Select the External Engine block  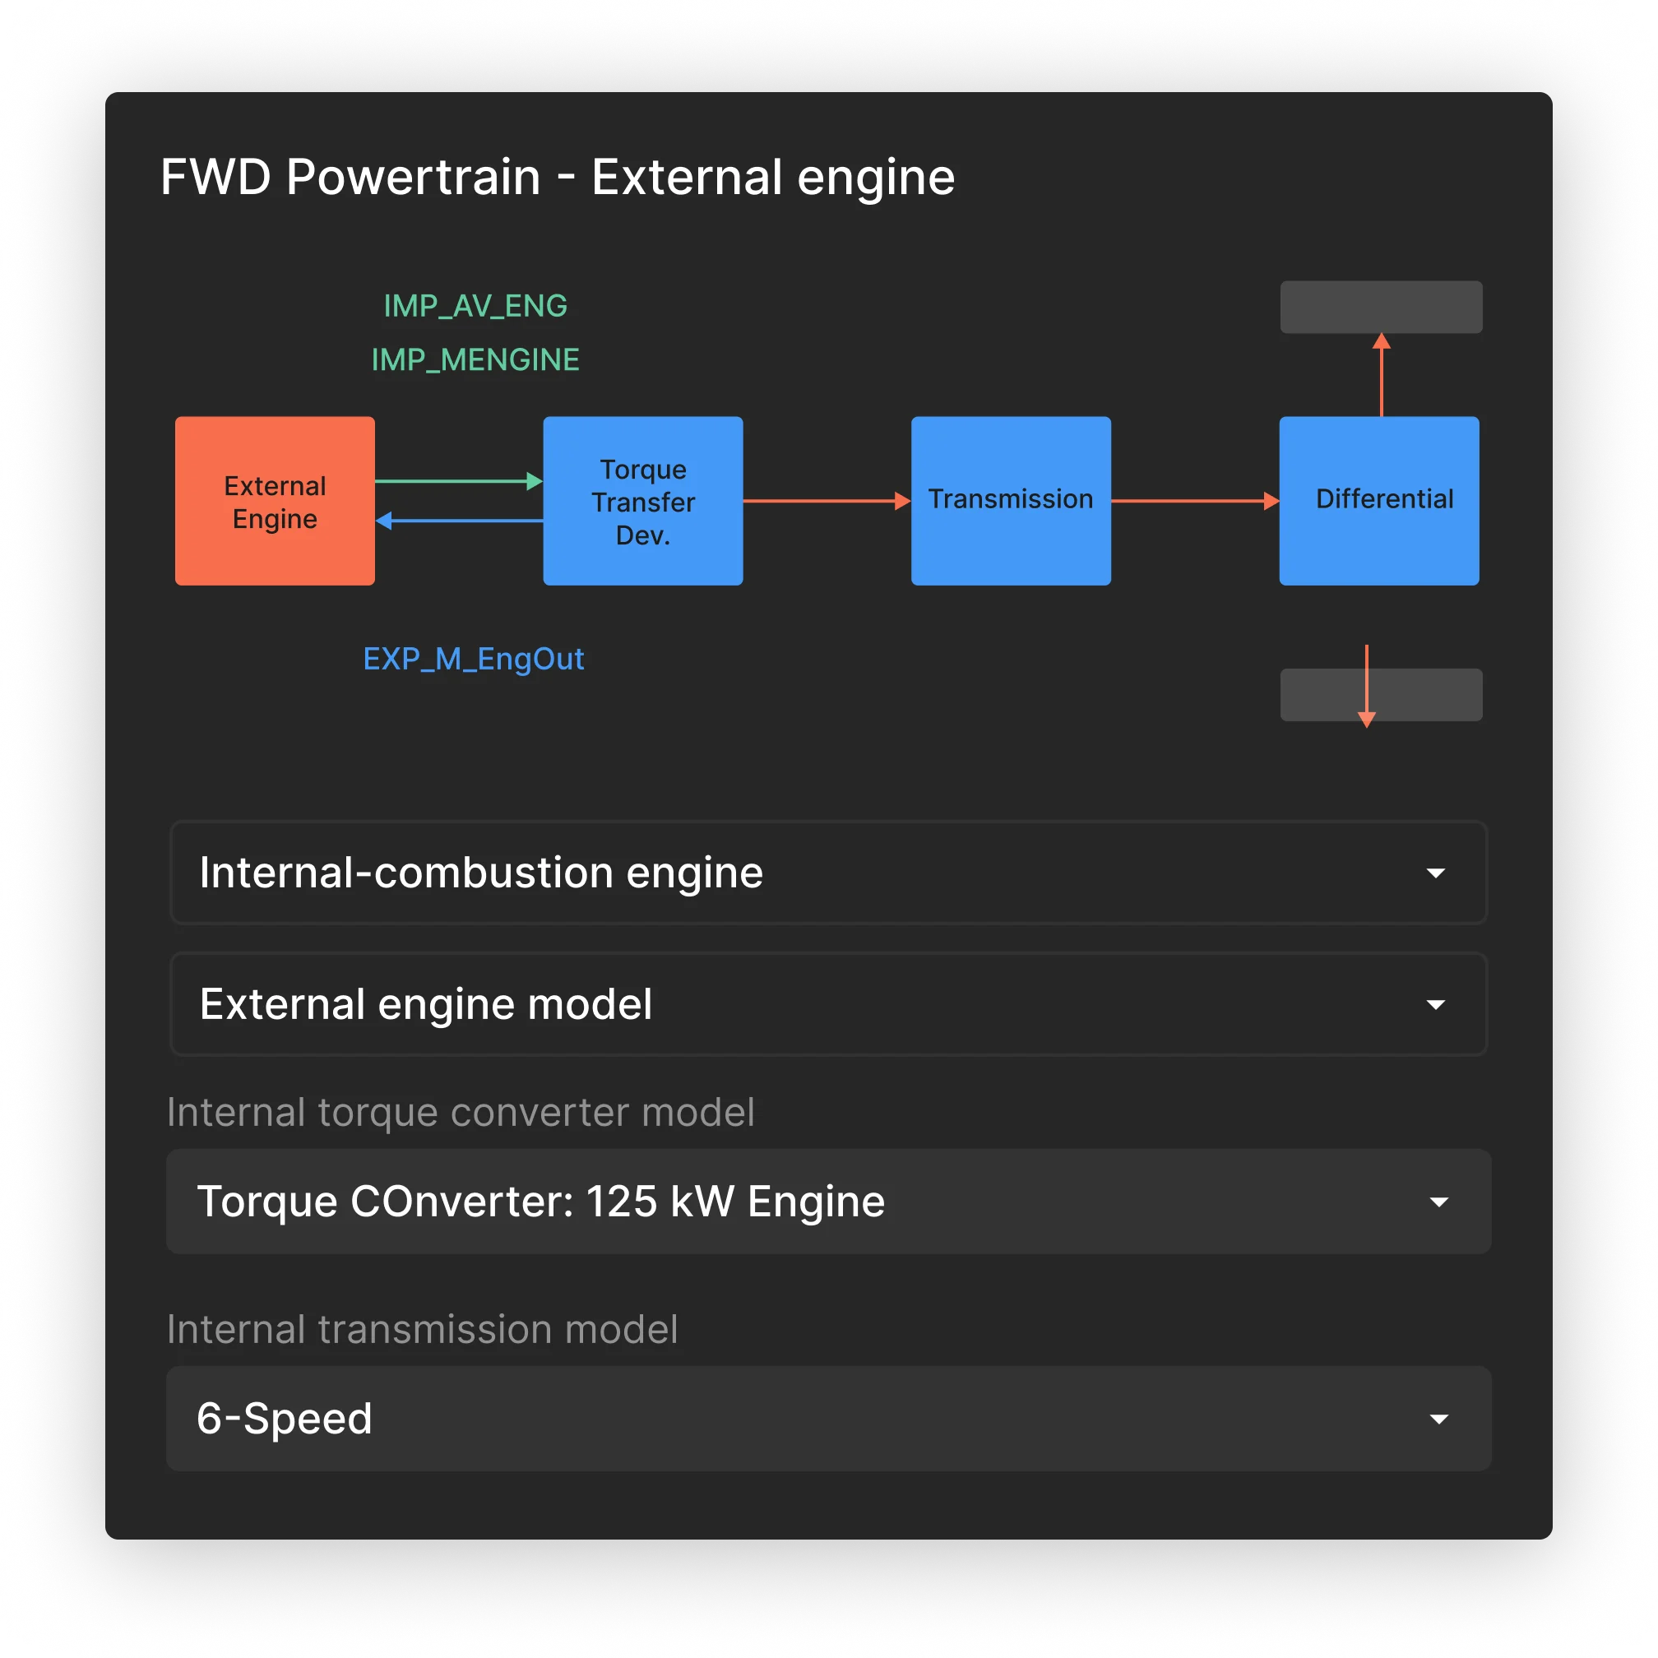coord(275,501)
